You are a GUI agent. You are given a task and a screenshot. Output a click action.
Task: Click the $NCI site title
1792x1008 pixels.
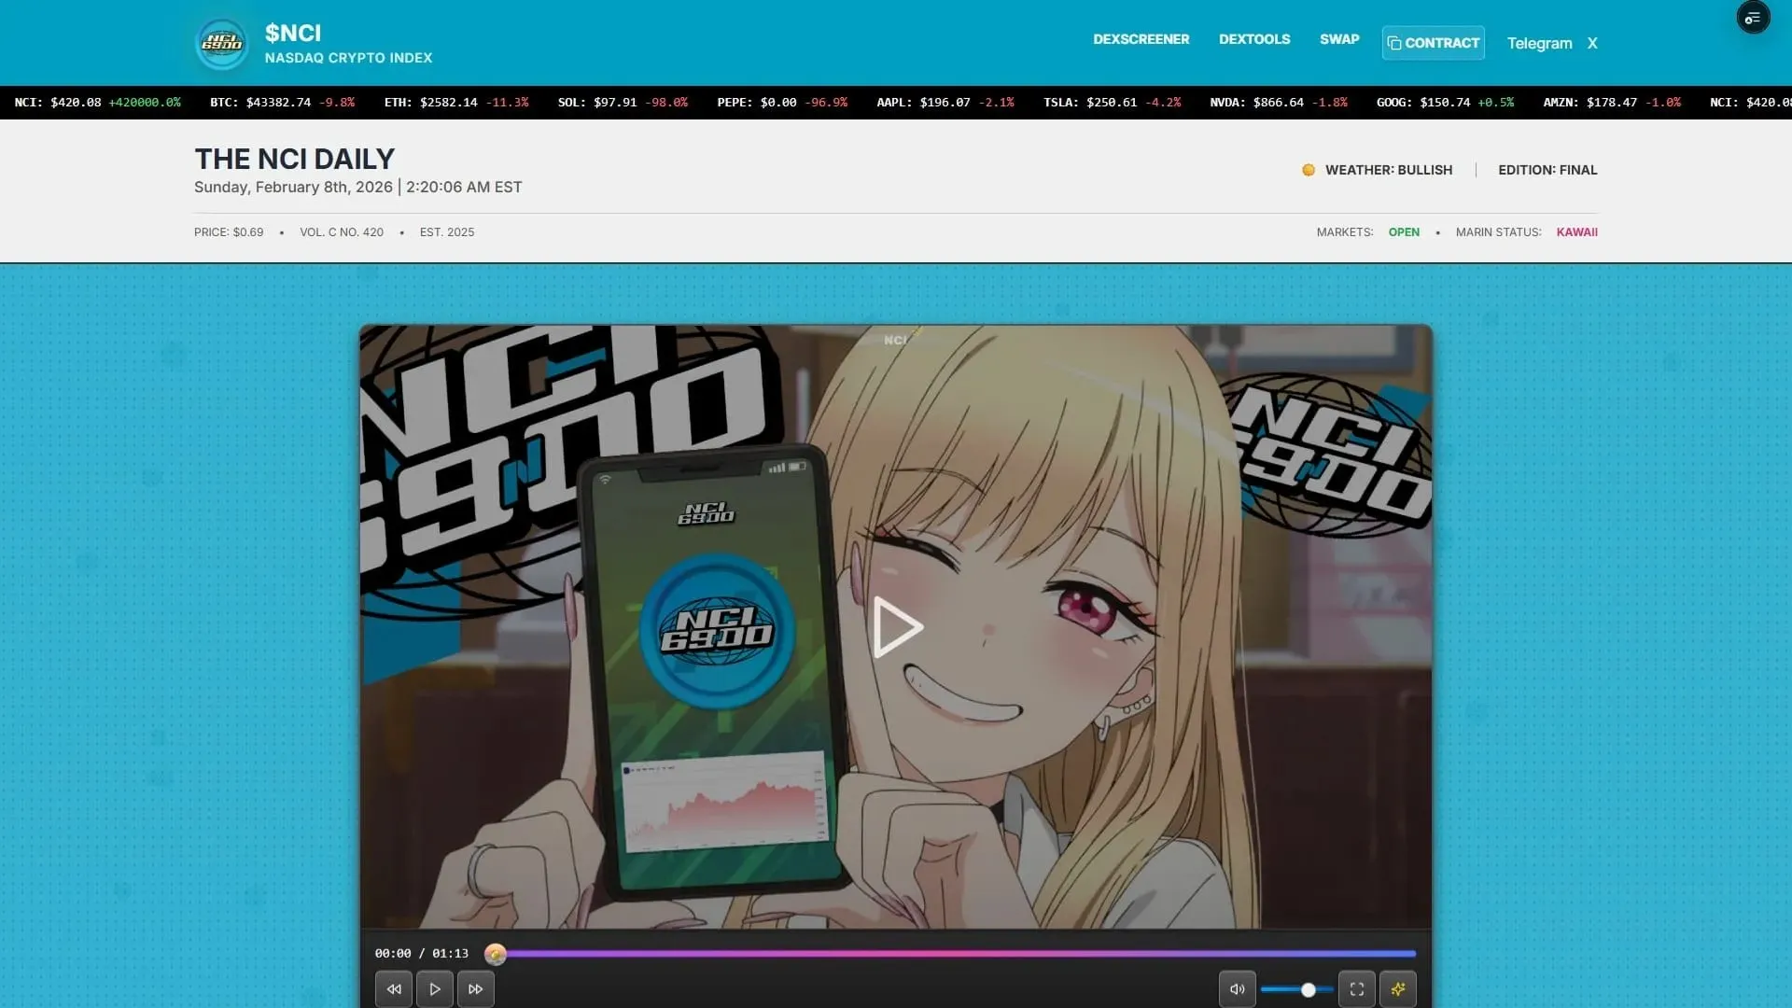pos(293,33)
